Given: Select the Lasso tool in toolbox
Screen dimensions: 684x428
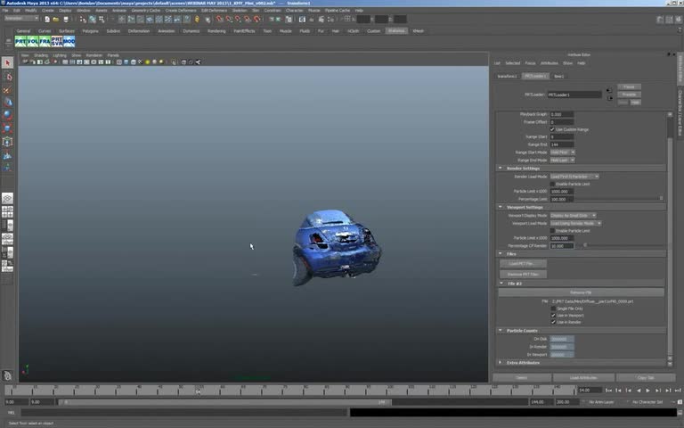Looking at the screenshot, I should point(7,77).
